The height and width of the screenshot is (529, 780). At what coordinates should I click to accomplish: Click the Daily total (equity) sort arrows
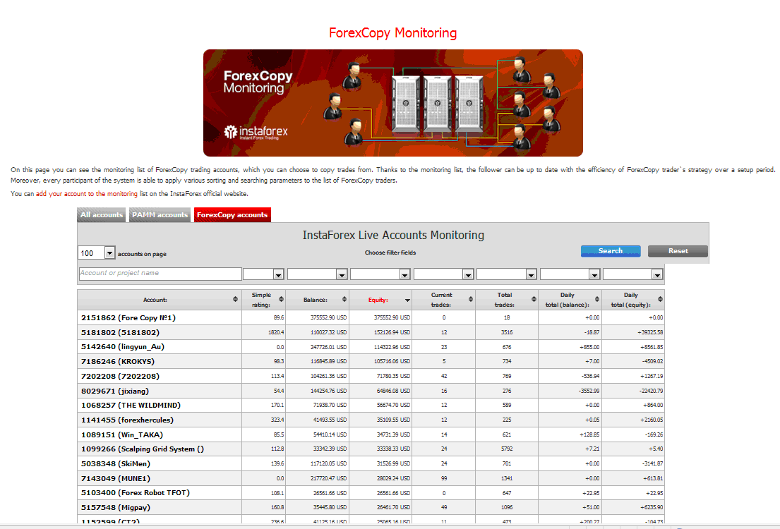tap(660, 299)
